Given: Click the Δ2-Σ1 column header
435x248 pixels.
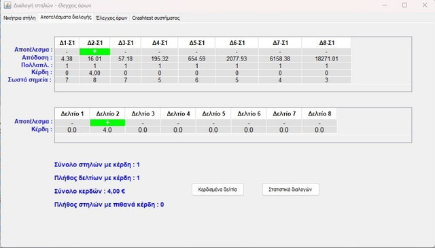Looking at the screenshot, I should pos(94,43).
